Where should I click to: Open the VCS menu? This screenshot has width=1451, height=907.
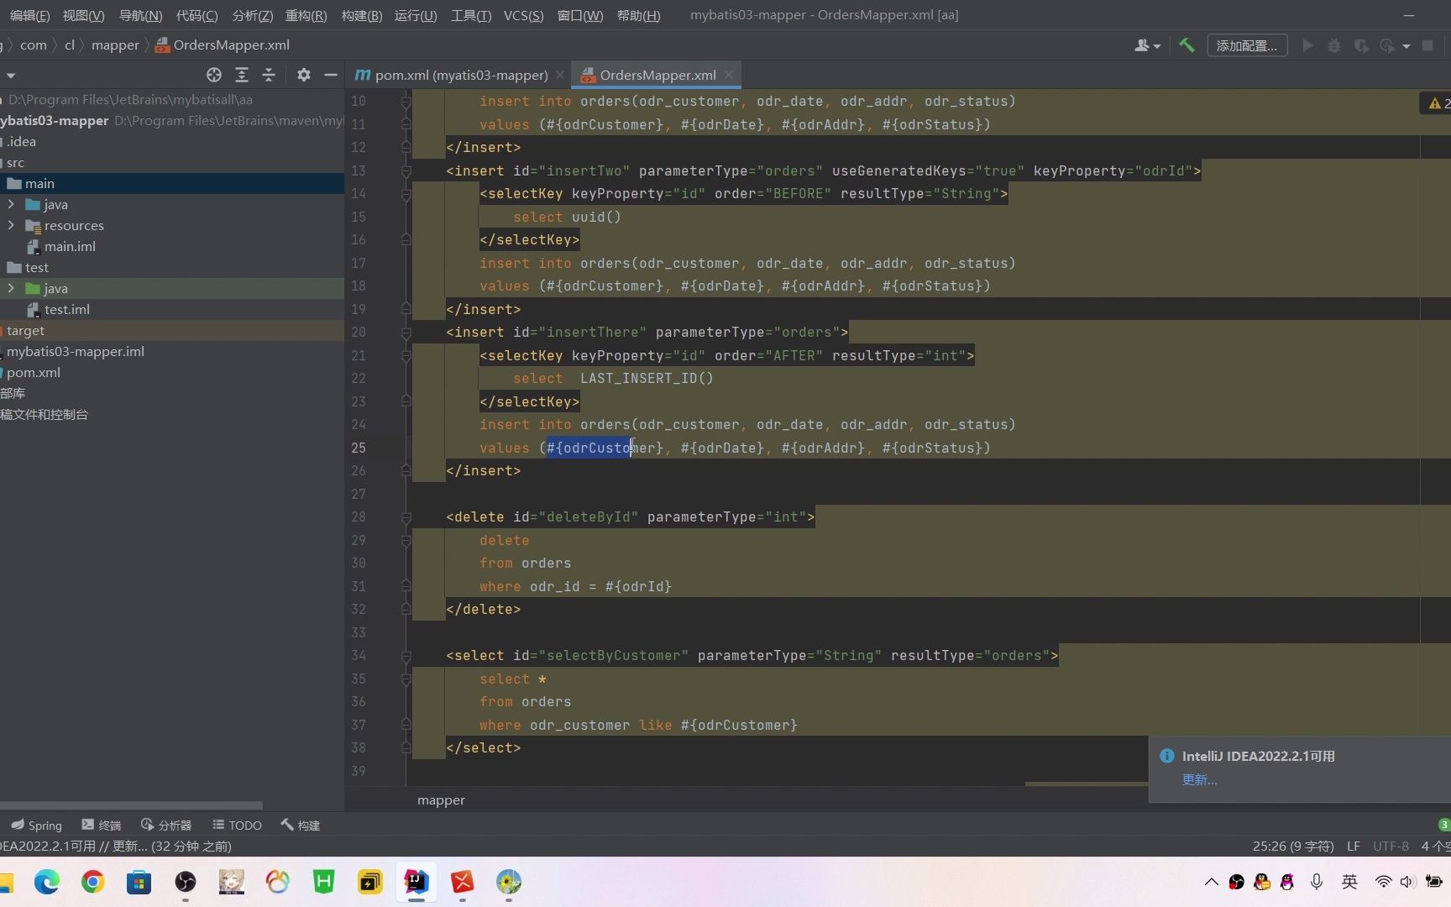pyautogui.click(x=523, y=15)
